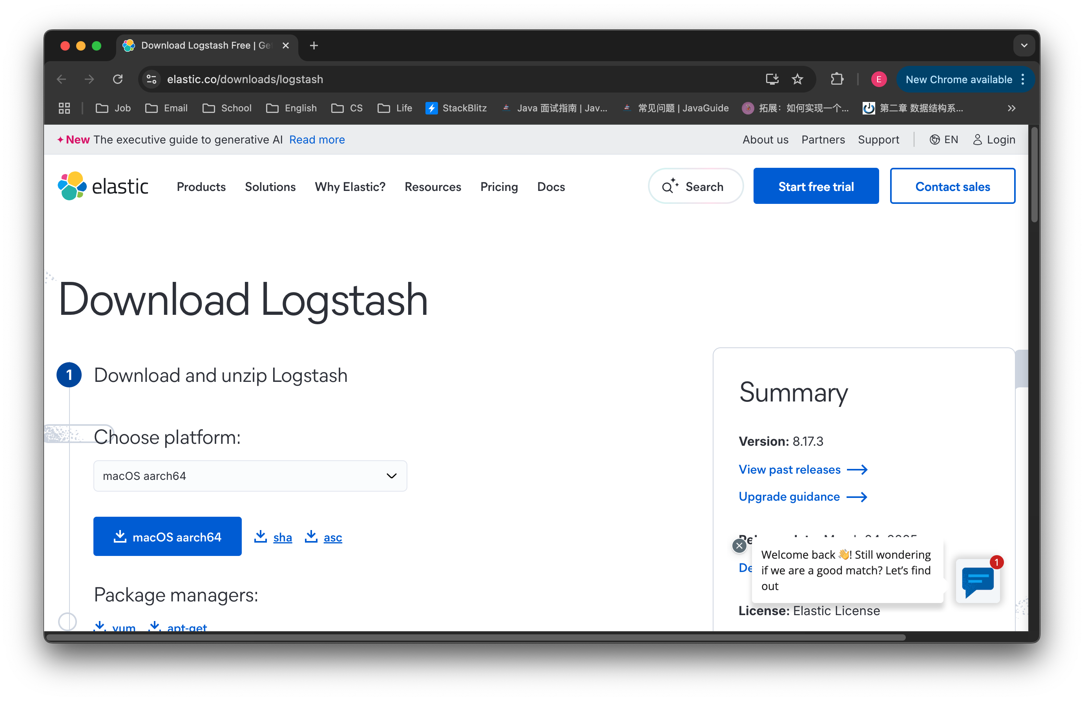Reload the page with refresh icon
Viewport: 1084px width, 701px height.
pos(118,79)
